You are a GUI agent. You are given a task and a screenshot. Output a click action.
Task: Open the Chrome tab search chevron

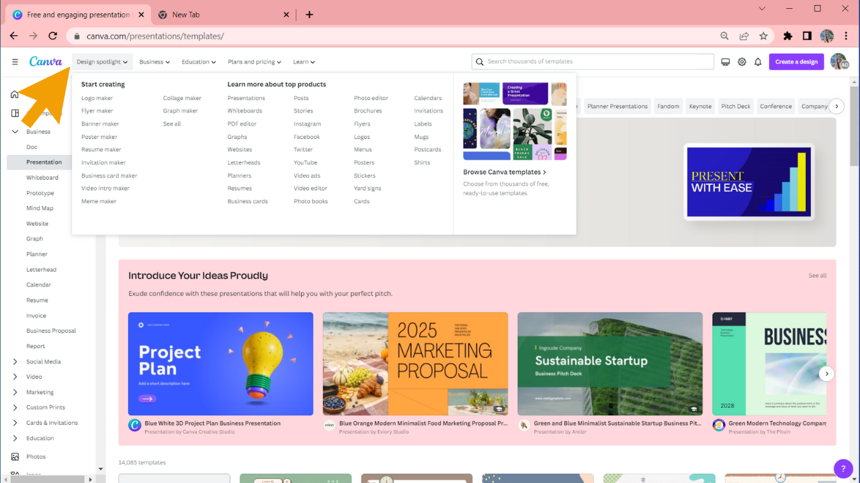point(762,9)
